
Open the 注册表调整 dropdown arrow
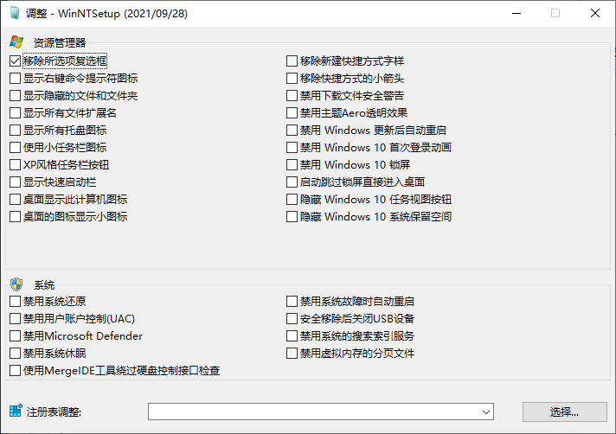click(x=485, y=412)
